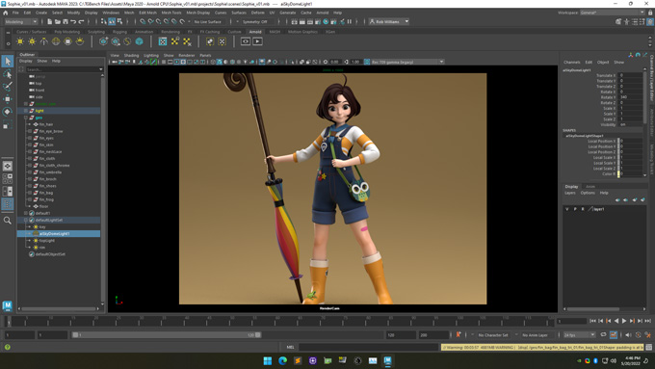Click the Redo arrow in status line
The height and width of the screenshot is (369, 655).
coord(82,22)
